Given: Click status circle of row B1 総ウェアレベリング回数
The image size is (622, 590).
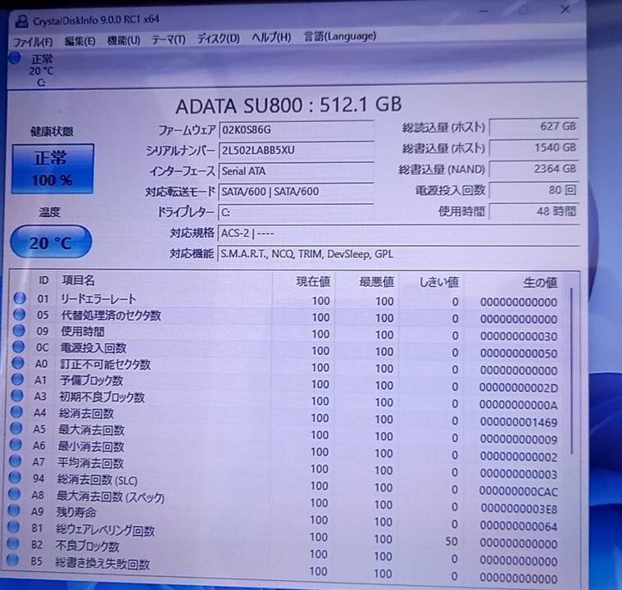Looking at the screenshot, I should (x=14, y=526).
